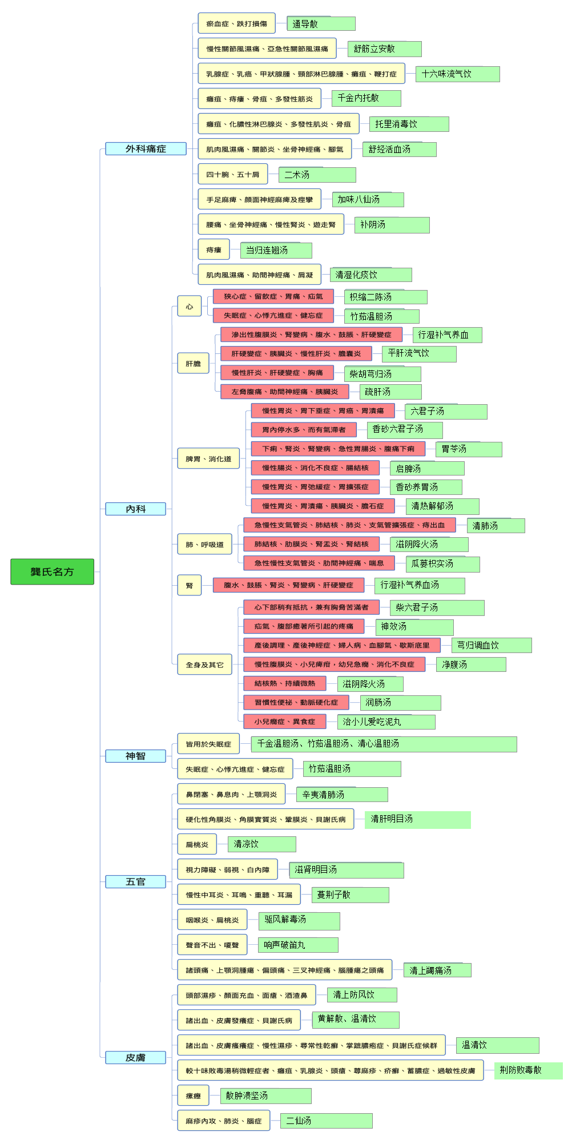This screenshot has height=1140, width=588.
Task: Select the 千金温胆汤、竹茹温胆汤 formula node
Action: pos(384,744)
